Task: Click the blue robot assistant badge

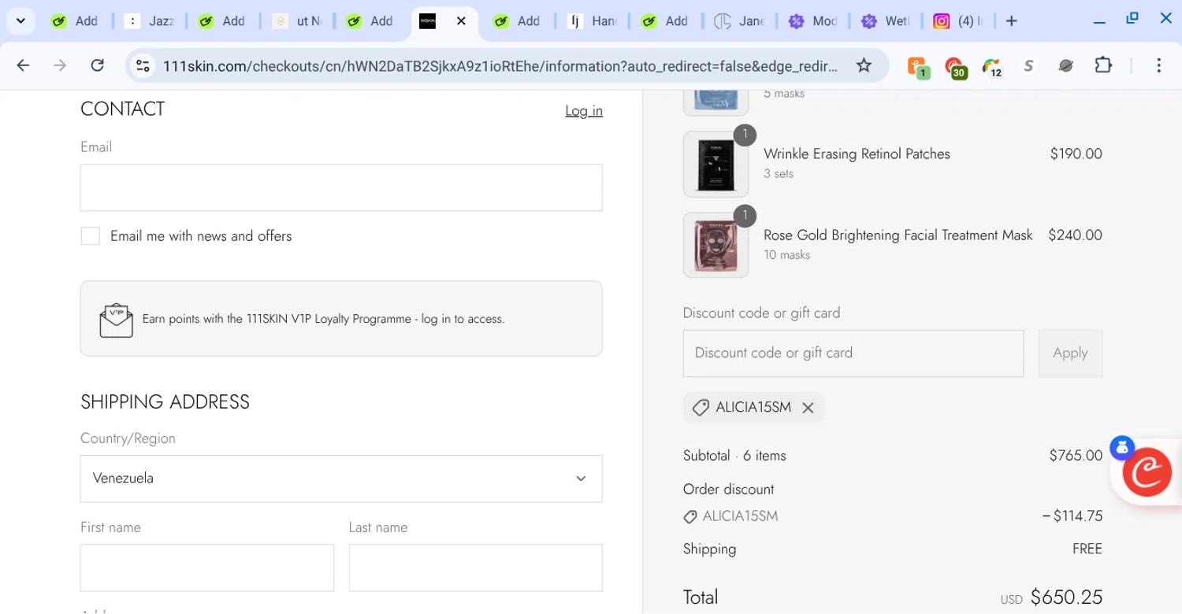Action: (x=1121, y=448)
